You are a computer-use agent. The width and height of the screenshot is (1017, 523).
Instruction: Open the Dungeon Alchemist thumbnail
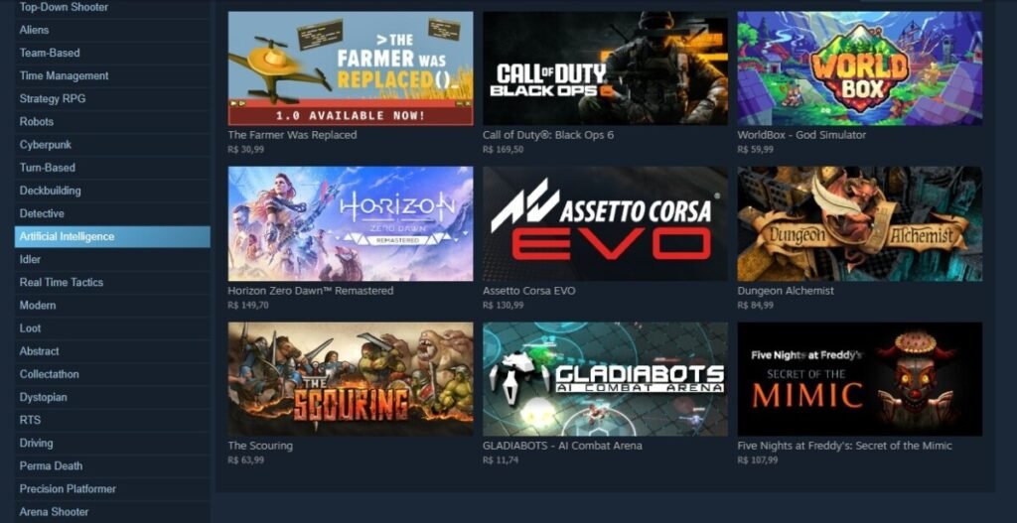pos(859,223)
